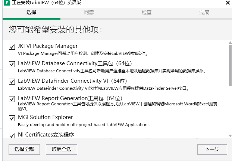Image resolution: width=232 pixels, height=161 pixels.
Task: Click the 选择全部 (Select All) button
Action: [24, 149]
